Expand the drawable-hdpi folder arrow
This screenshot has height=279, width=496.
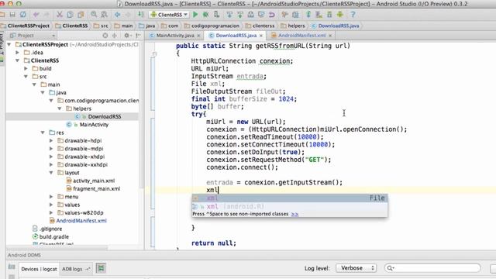click(51, 140)
